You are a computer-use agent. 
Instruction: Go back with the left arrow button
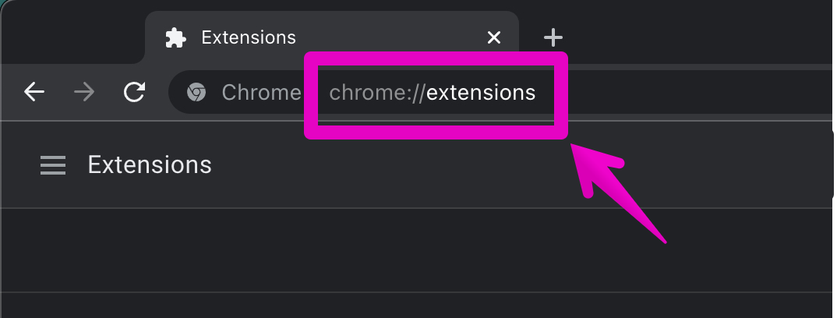tap(34, 93)
